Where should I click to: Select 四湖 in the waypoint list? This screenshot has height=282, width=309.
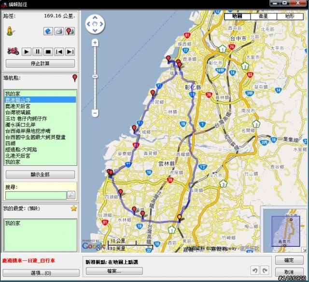(x=40, y=143)
